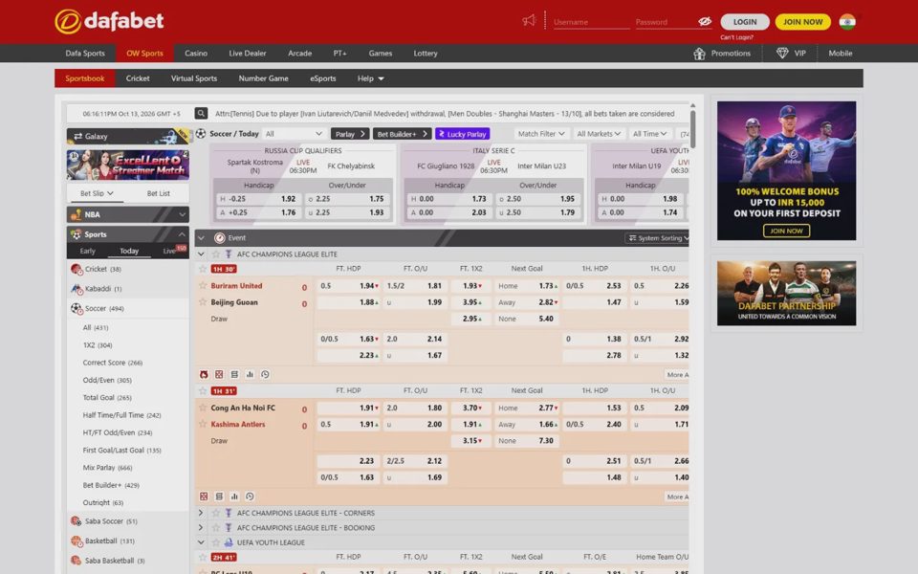The width and height of the screenshot is (918, 574).
Task: Click the Bet Builder+ button
Action: 402,134
